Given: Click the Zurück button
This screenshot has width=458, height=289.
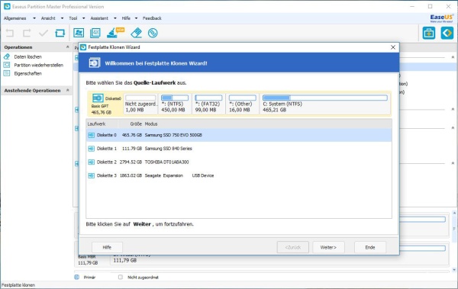Looking at the screenshot, I should 292,247.
